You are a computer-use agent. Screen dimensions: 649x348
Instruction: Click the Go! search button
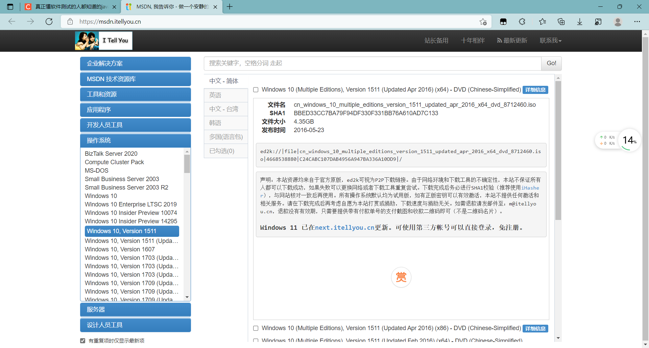[x=551, y=64]
